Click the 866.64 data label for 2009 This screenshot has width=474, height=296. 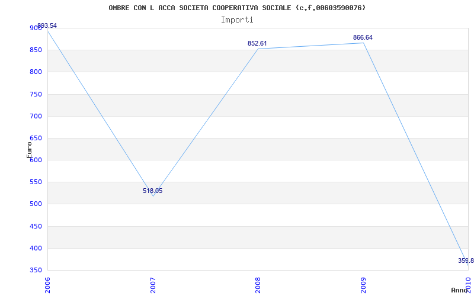[363, 38]
